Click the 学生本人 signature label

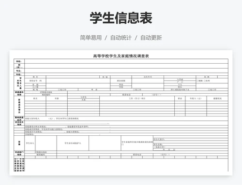(30, 143)
